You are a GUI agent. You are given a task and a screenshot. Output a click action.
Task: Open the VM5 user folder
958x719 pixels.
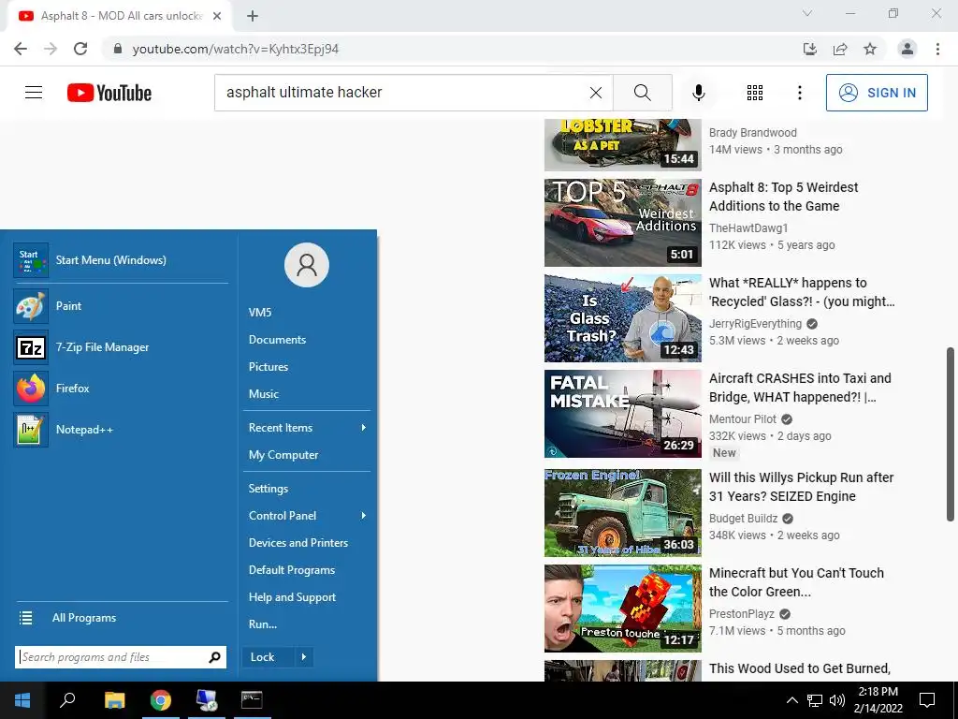tap(260, 313)
